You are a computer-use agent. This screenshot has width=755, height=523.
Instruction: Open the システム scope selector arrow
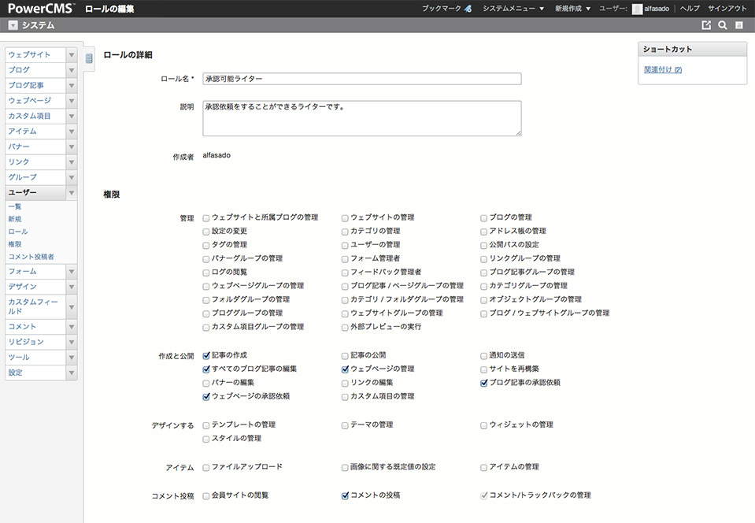pyautogui.click(x=13, y=25)
